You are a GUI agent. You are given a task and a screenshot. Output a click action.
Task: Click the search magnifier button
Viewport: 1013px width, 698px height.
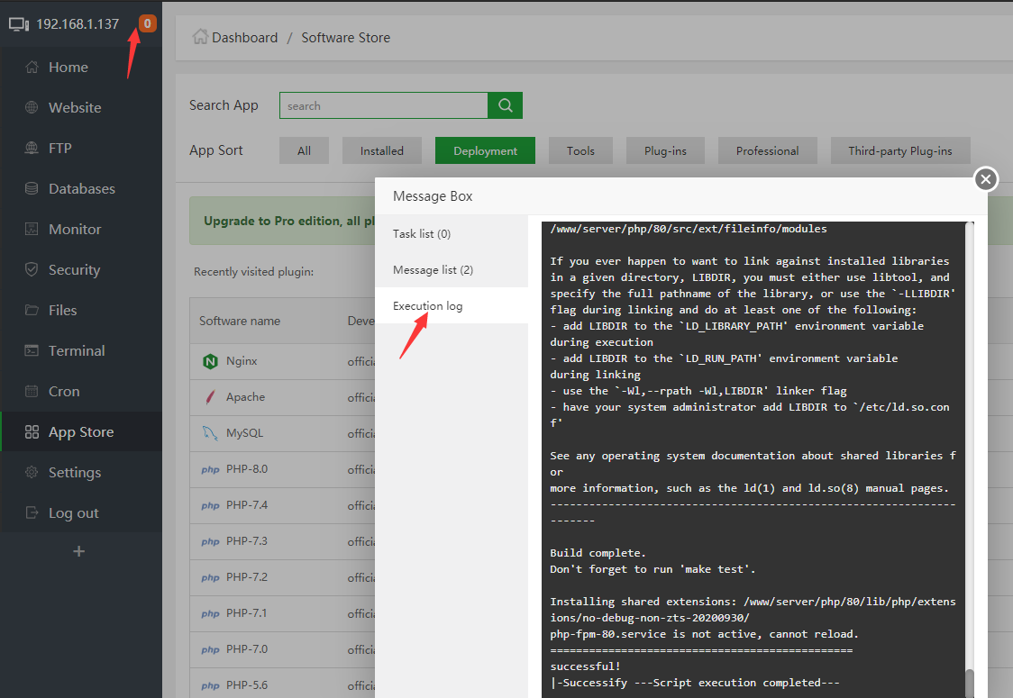[505, 105]
